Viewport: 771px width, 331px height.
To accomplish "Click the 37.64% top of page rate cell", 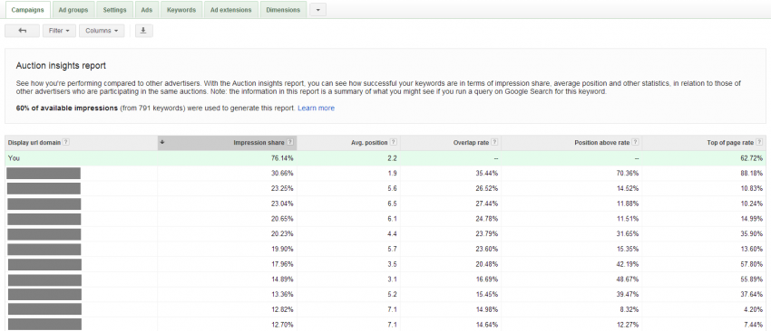I will coord(753,295).
